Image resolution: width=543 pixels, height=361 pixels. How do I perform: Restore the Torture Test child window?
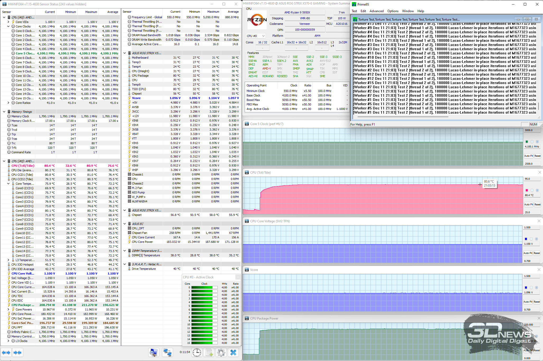(527, 19)
